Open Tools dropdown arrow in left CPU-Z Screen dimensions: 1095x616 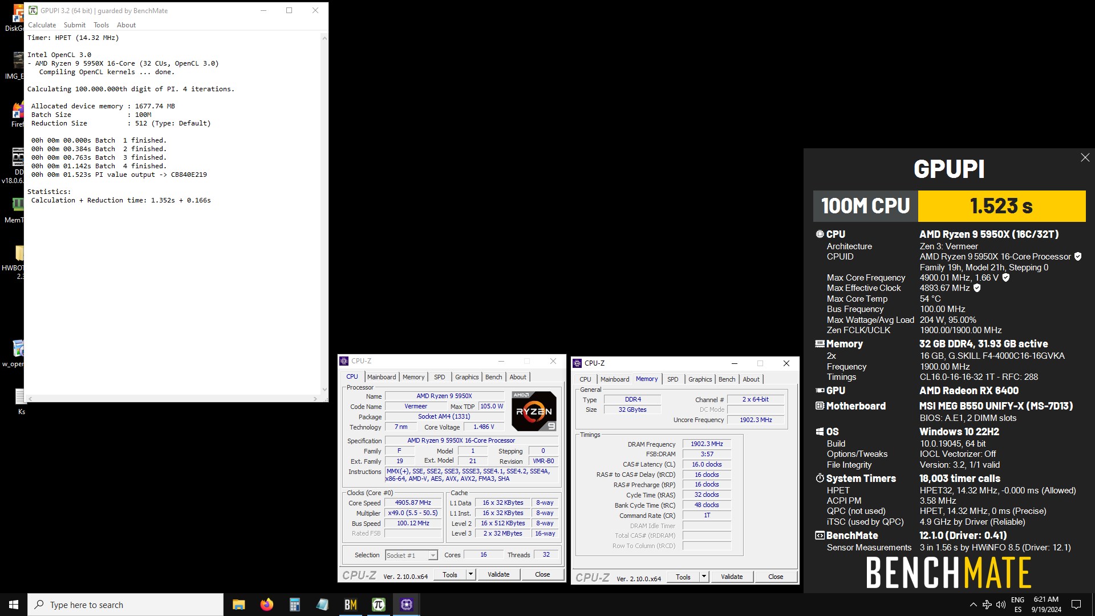click(x=471, y=574)
